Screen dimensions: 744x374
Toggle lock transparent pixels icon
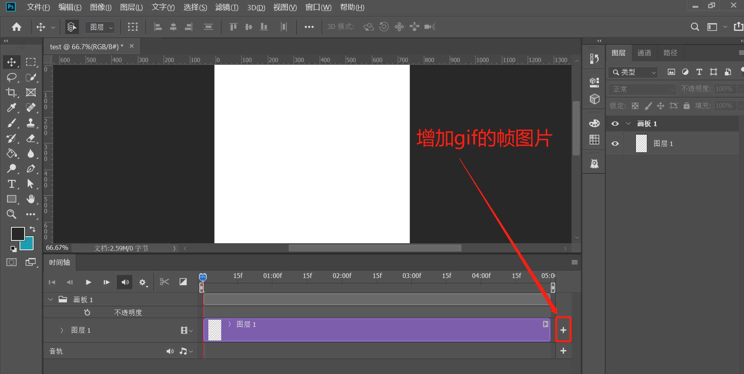click(635, 106)
